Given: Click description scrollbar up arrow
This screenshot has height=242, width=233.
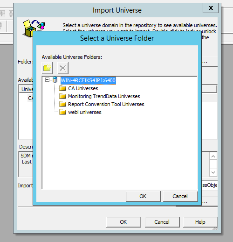Looking at the screenshot, I should (213, 156).
